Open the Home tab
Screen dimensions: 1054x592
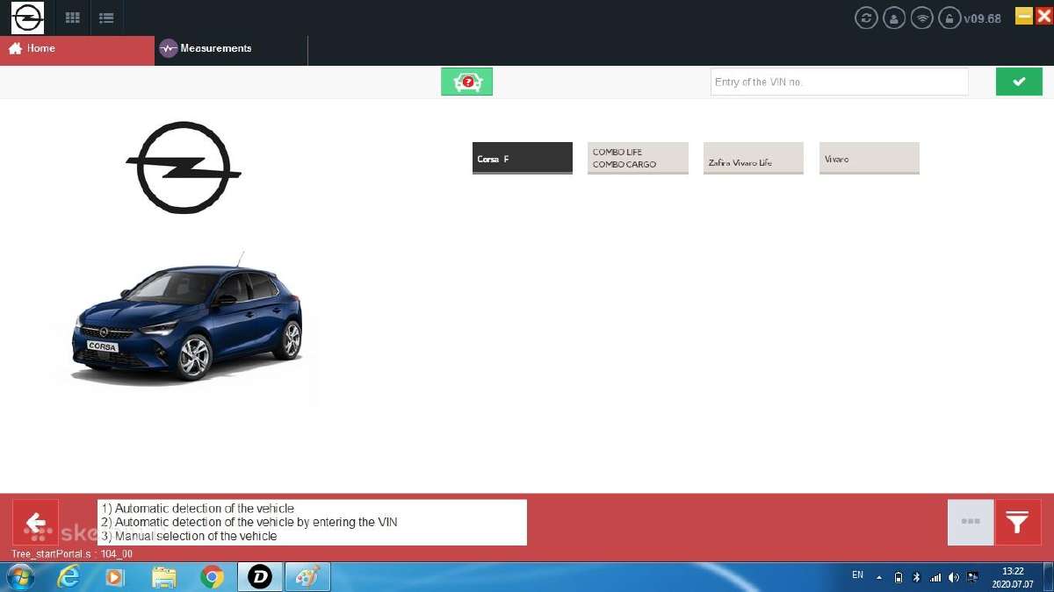point(77,50)
